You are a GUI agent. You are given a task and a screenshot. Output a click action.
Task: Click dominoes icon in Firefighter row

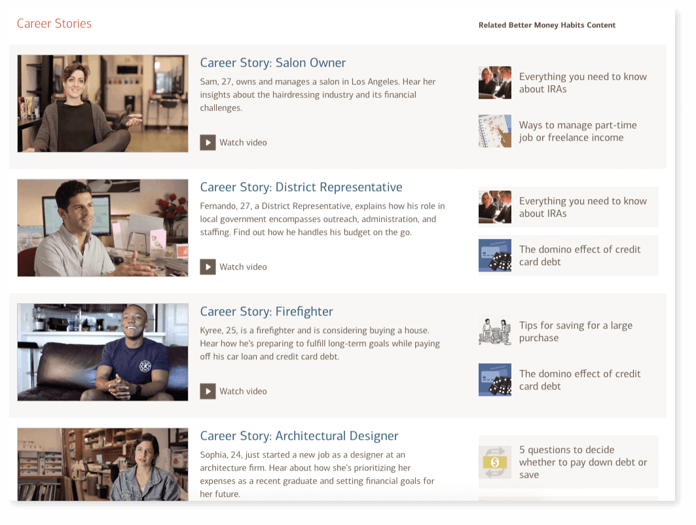(495, 380)
